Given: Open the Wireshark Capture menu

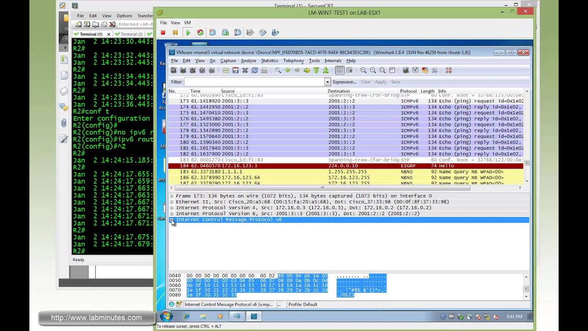Looking at the screenshot, I should tap(228, 61).
